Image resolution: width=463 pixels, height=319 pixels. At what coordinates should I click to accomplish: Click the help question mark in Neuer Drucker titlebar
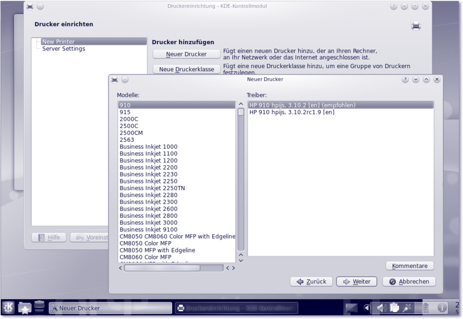pyautogui.click(x=405, y=80)
